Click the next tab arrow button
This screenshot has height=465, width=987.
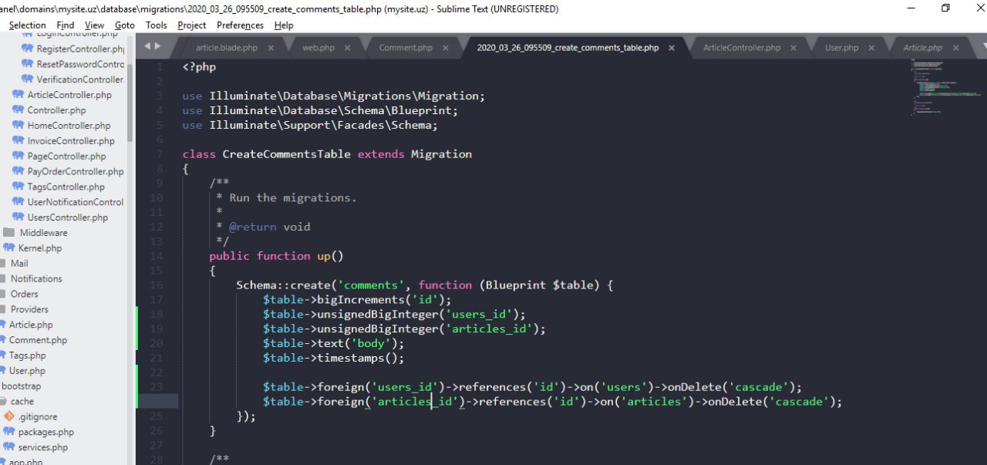(158, 46)
